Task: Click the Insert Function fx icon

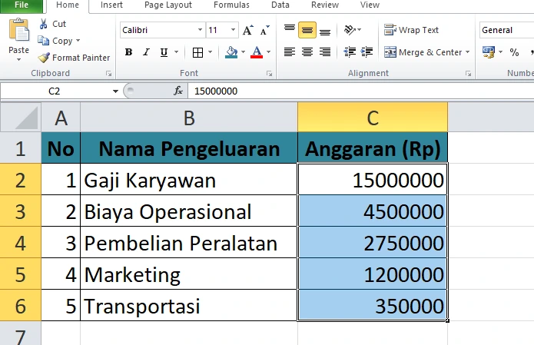Action: click(178, 91)
